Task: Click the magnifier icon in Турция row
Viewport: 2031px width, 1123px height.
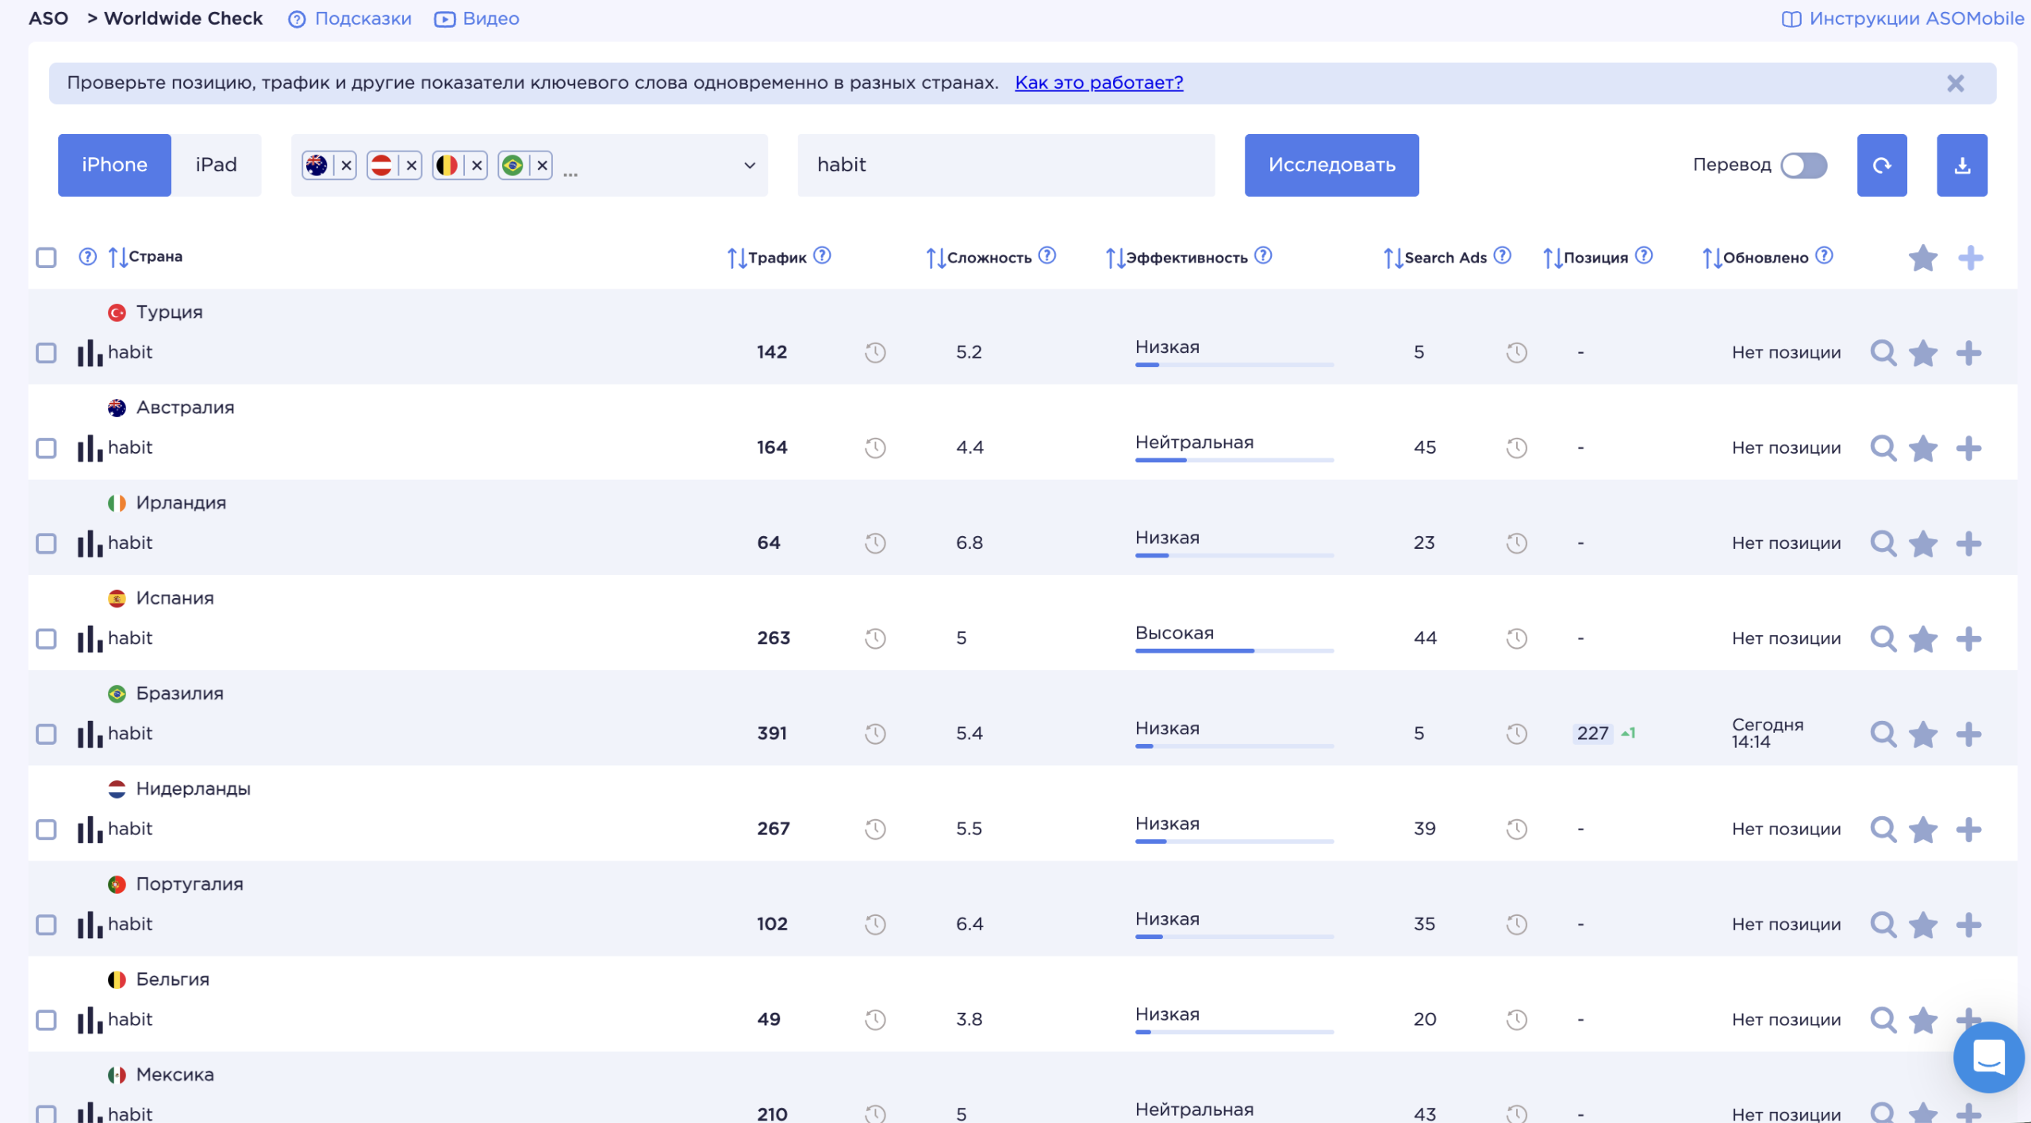Action: 1883,353
